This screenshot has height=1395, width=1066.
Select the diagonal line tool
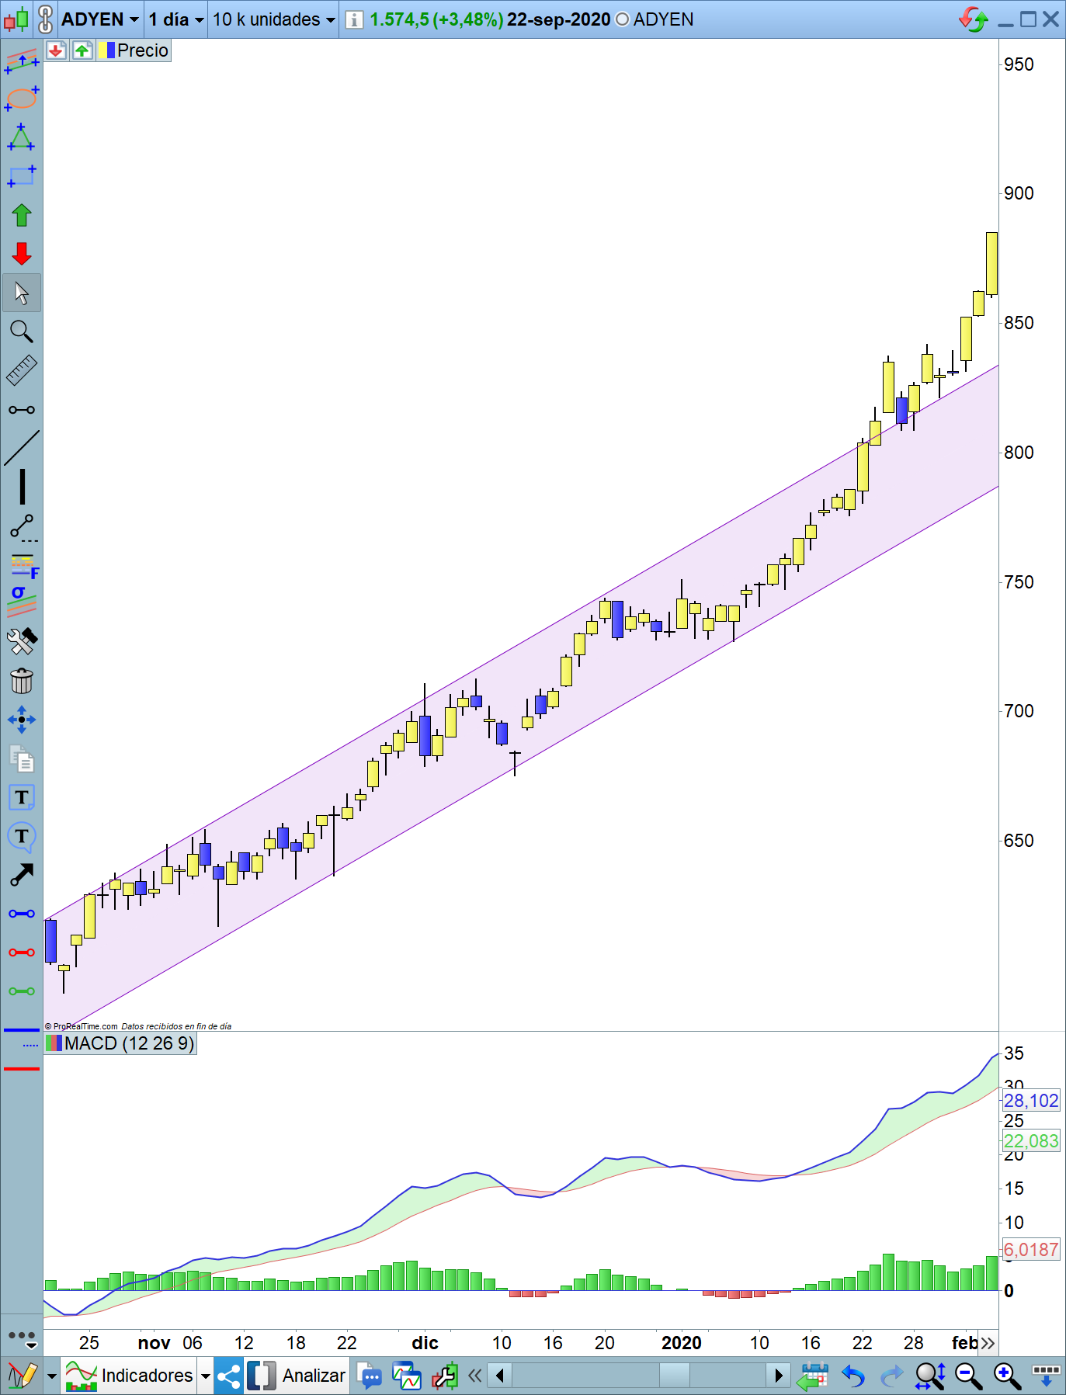tap(22, 448)
